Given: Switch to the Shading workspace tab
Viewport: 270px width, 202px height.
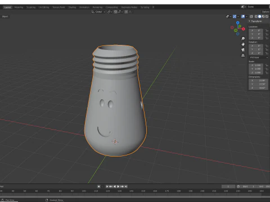Looking at the screenshot, I should [x=72, y=7].
